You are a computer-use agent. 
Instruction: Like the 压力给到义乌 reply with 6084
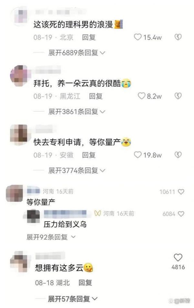pos(181,214)
